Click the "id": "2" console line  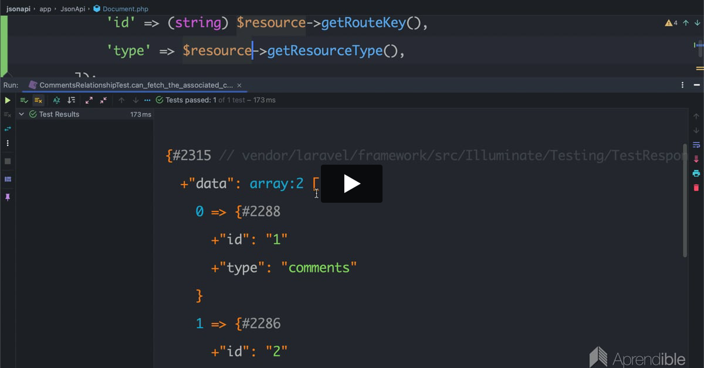point(249,352)
